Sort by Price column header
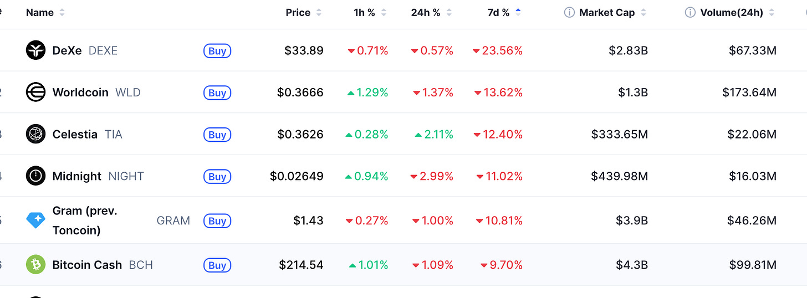This screenshot has width=807, height=298. coord(303,12)
